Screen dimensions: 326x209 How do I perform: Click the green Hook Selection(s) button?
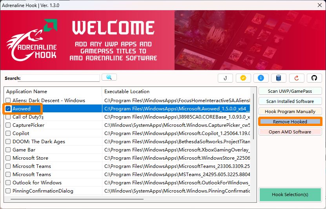pyautogui.click(x=290, y=195)
